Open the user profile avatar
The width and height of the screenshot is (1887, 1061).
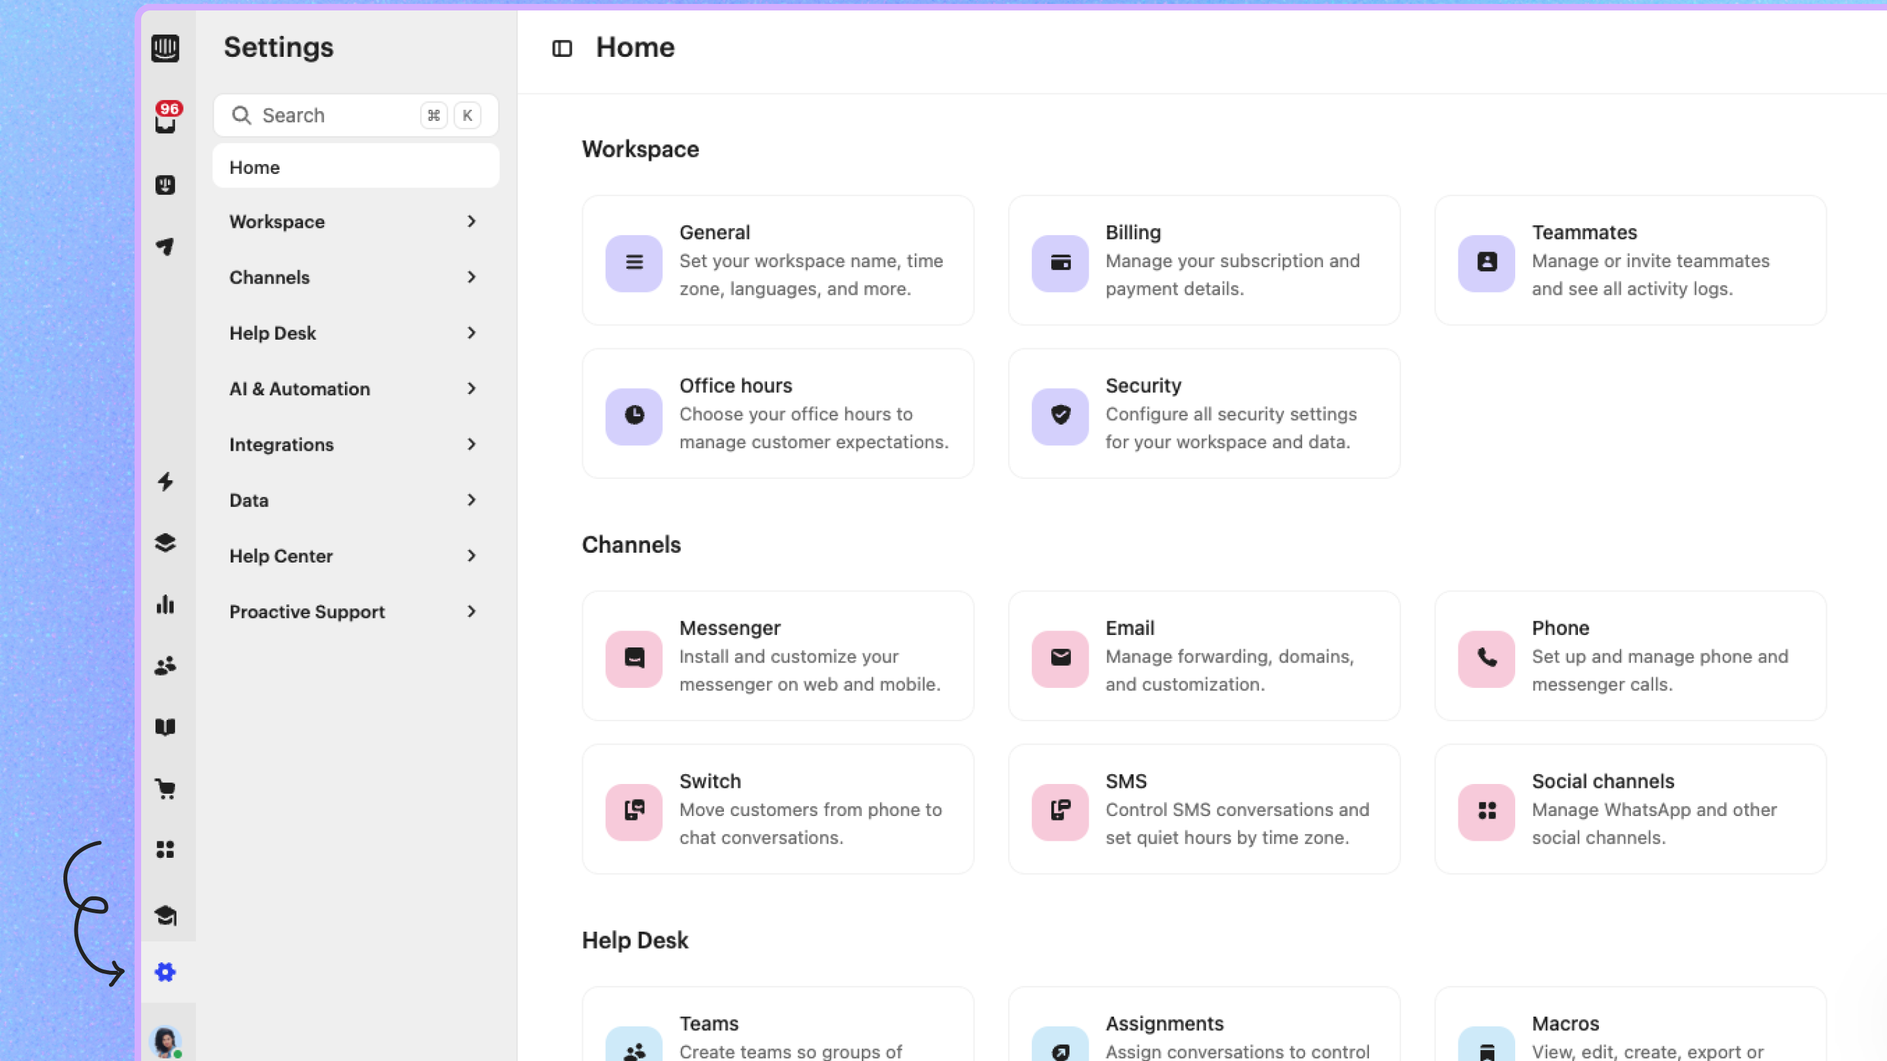click(165, 1042)
